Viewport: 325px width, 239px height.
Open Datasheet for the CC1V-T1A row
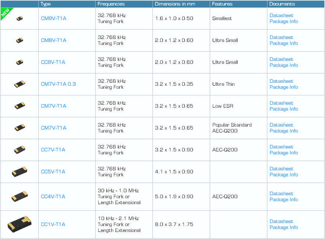coord(281,222)
